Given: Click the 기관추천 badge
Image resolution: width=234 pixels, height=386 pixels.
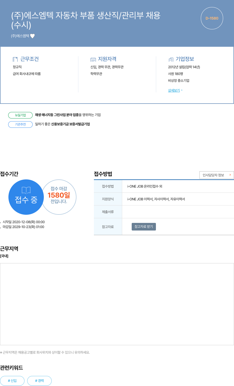Looking at the screenshot, I should (20, 124).
